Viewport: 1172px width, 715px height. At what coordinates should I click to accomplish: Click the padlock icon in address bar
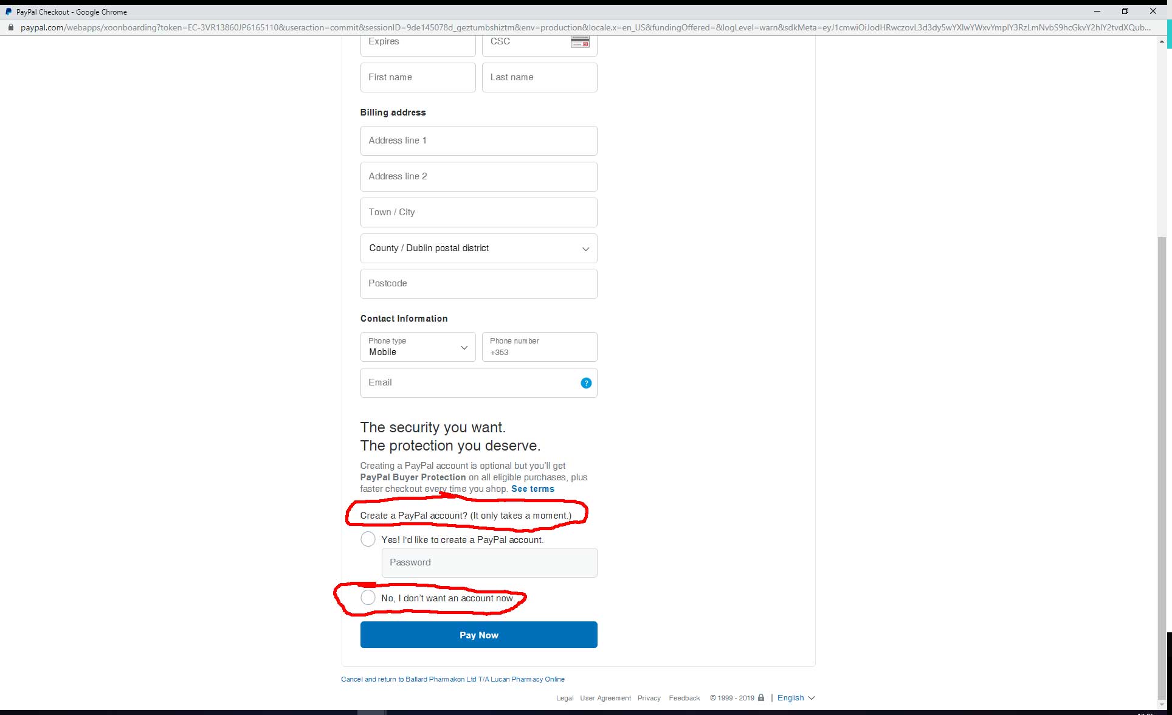10,27
